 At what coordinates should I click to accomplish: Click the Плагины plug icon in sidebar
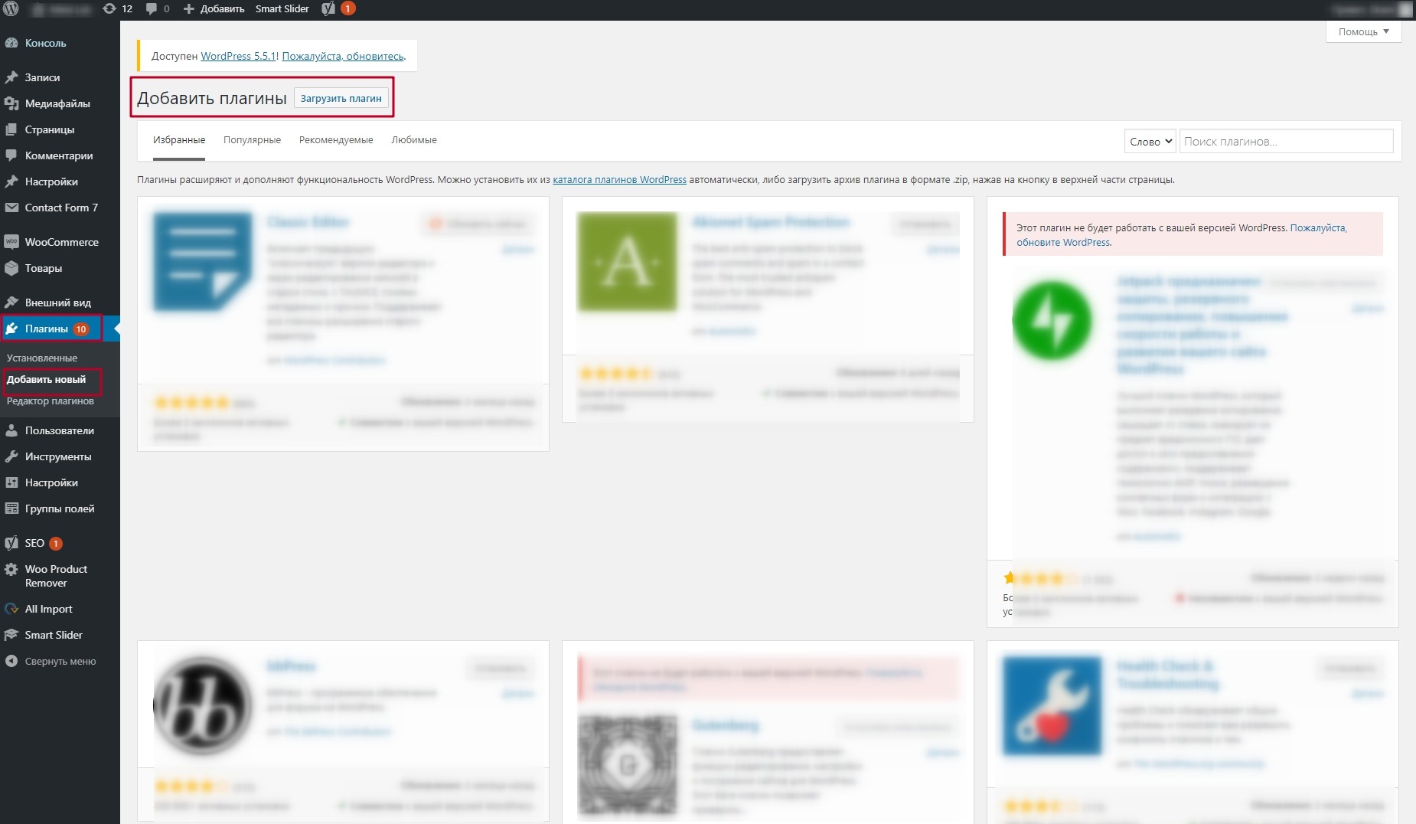(11, 329)
